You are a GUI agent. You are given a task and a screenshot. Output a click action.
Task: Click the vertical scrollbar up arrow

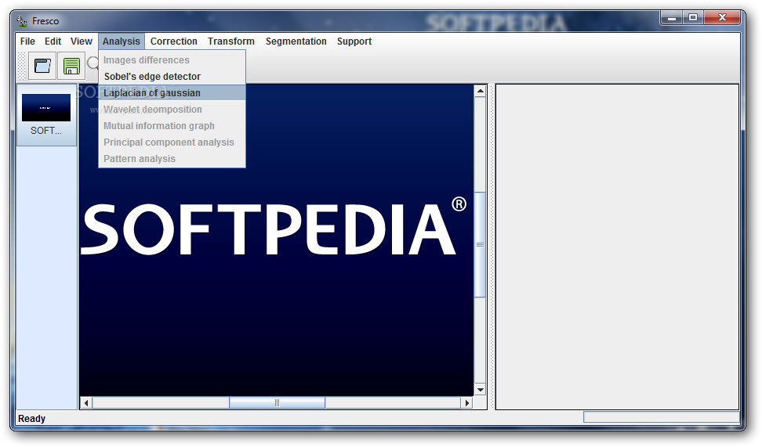(x=480, y=91)
